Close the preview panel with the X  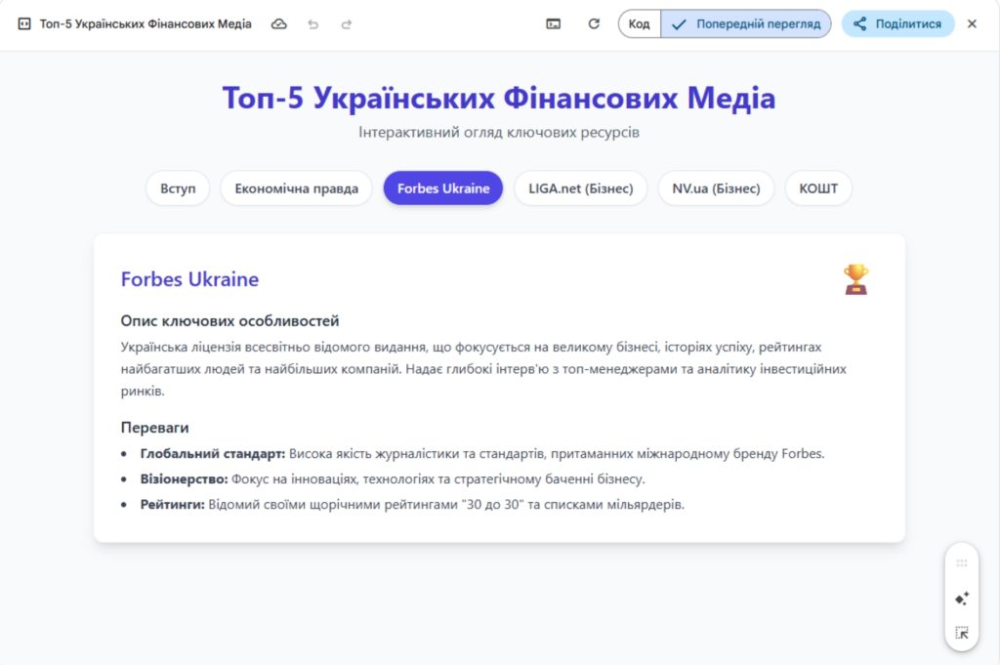click(x=973, y=22)
